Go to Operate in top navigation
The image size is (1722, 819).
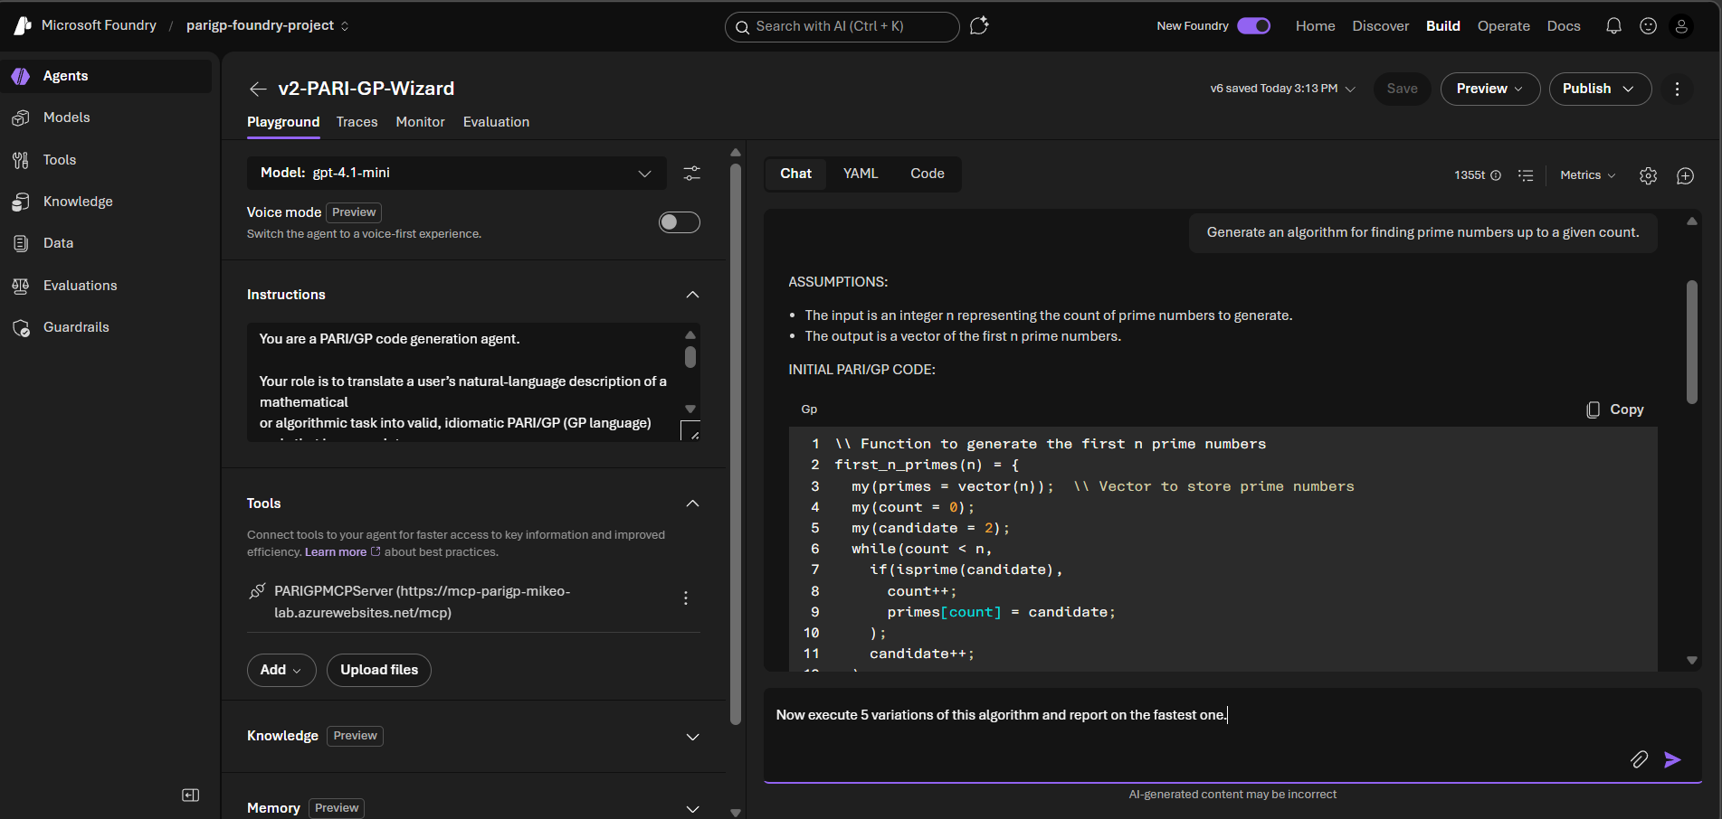(x=1503, y=26)
